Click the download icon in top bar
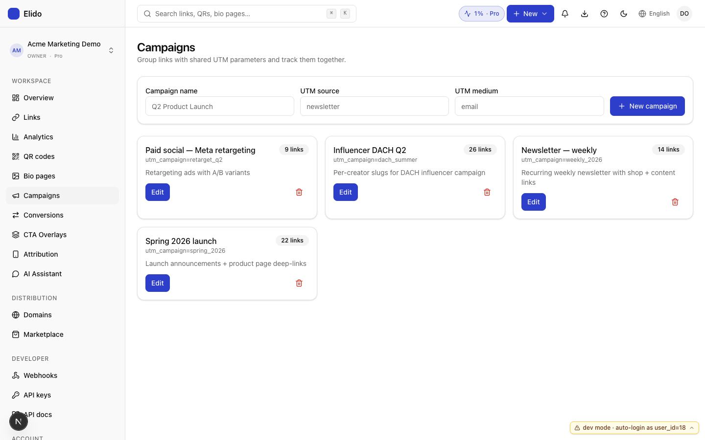The height and width of the screenshot is (440, 705). (585, 14)
